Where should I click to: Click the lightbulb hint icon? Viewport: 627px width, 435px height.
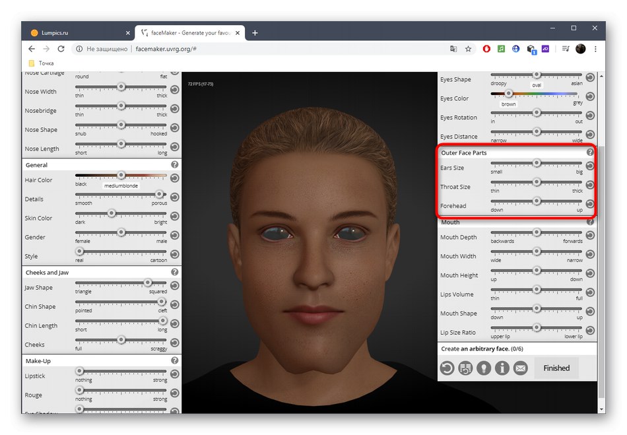[484, 368]
